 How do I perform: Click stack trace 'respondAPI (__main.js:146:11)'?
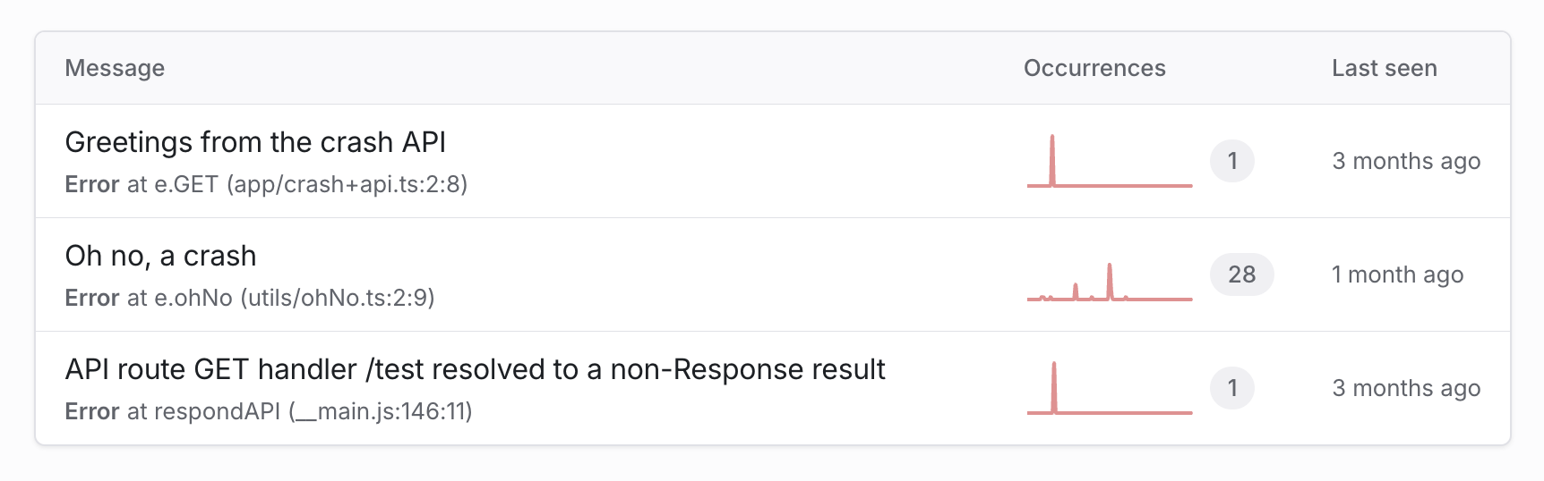313,411
